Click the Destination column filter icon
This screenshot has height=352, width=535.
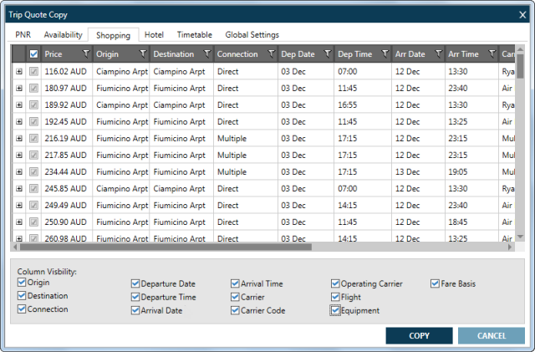[x=206, y=54]
